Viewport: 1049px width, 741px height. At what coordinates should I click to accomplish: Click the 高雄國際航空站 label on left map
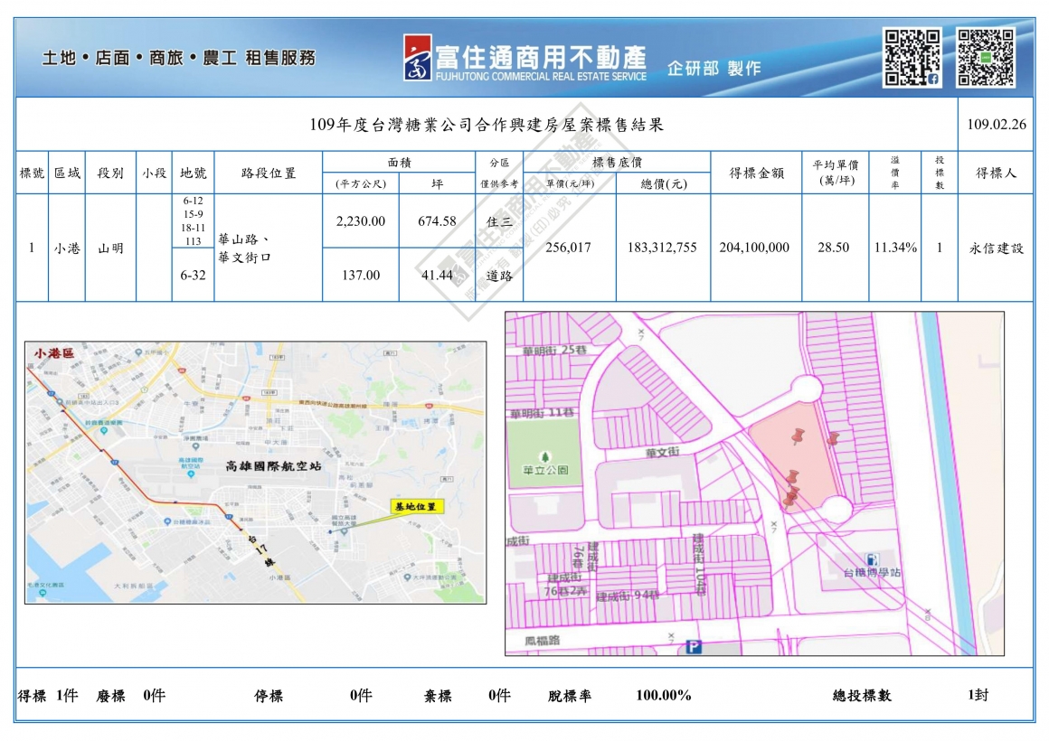click(x=273, y=466)
